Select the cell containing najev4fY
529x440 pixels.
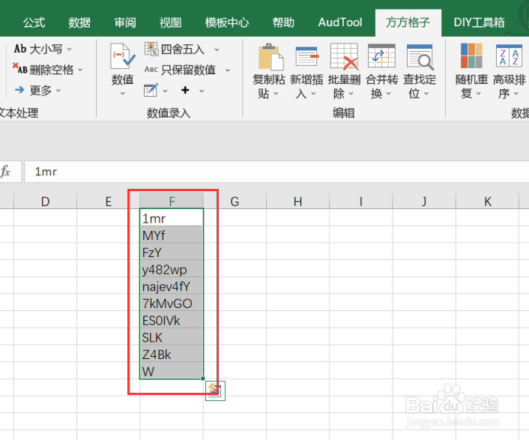coord(172,286)
